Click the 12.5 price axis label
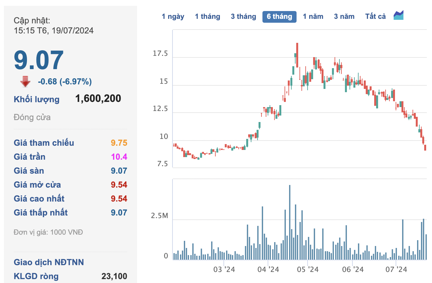This screenshot has height=283, width=432. tap(160, 109)
